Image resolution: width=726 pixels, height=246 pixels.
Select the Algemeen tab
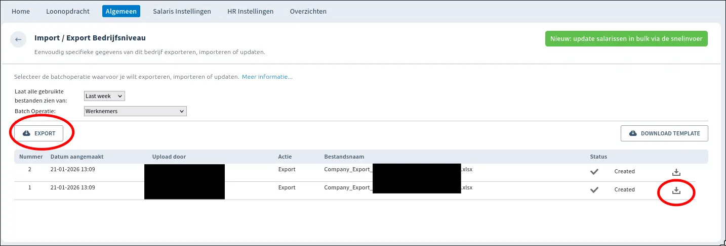point(121,11)
